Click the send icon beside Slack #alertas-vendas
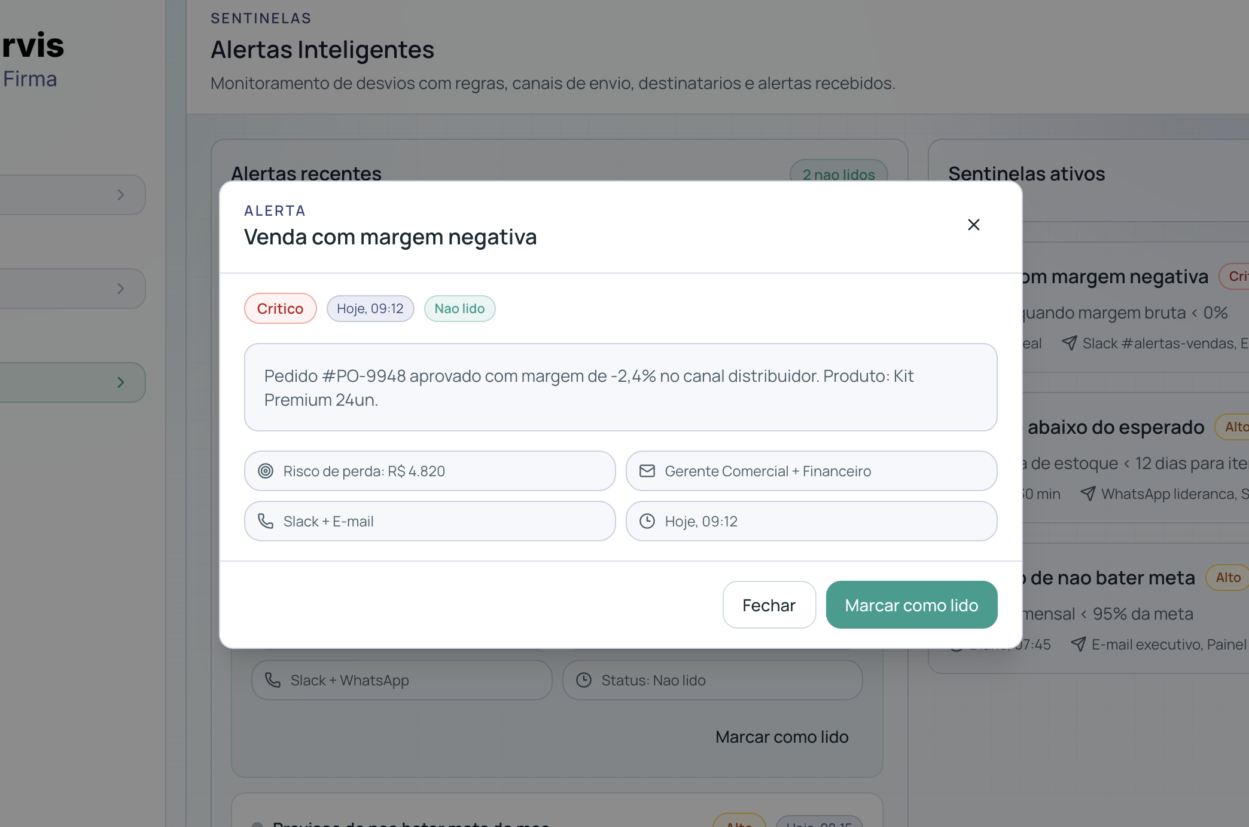 [x=1070, y=343]
